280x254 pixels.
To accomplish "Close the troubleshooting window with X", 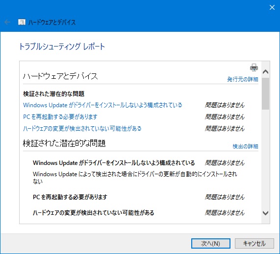I will click(x=272, y=7).
